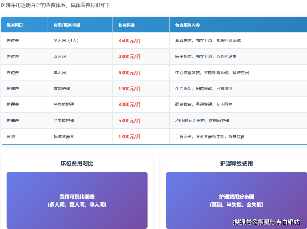Select the 5800元/月 price text
The image size is (307, 229).
pos(129,120)
